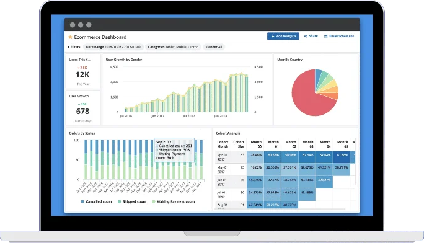Open the Date Range filter
This screenshot has width=424, height=243.
[113, 47]
